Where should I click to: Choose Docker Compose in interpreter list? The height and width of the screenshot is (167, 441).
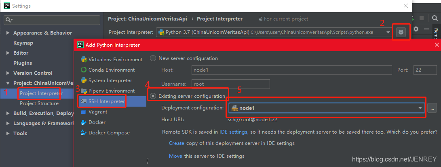coord(109,132)
